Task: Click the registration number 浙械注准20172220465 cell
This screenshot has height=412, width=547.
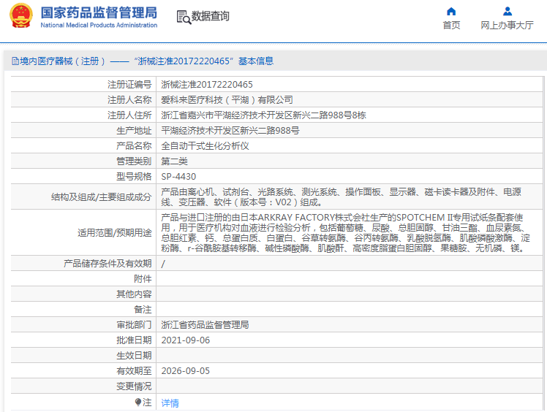Action: [207, 85]
